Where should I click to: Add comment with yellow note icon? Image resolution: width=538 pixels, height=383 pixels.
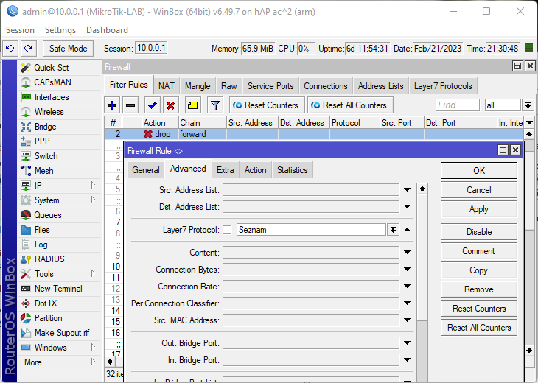click(x=193, y=105)
